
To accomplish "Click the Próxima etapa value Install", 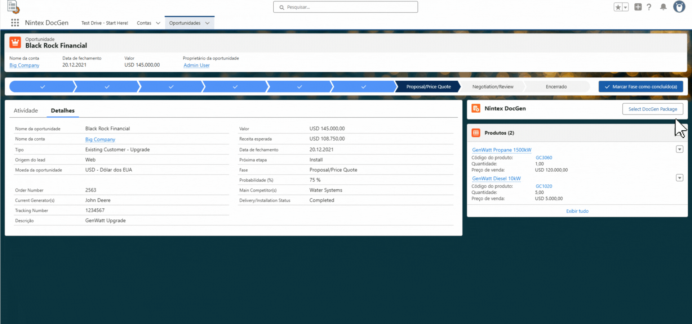I will [316, 160].
